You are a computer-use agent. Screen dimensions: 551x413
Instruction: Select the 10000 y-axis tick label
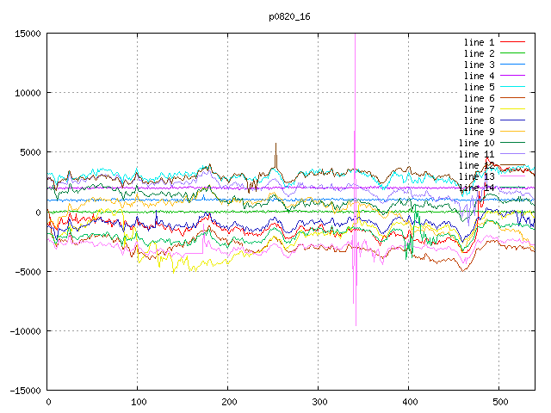pos(27,93)
